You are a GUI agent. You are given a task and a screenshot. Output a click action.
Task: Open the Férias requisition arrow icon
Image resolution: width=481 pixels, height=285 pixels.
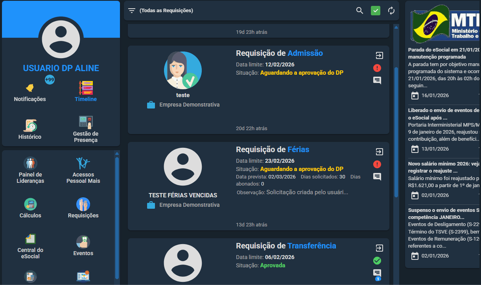[x=379, y=152]
